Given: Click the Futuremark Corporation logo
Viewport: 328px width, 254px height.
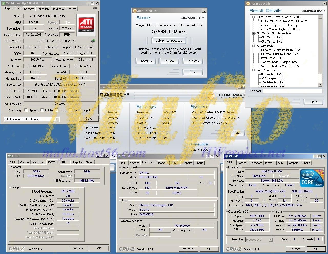Looking at the screenshot, I should (226, 96).
